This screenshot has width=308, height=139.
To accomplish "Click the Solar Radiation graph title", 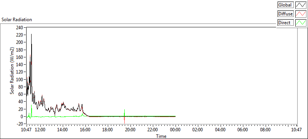I will pos(17,20).
